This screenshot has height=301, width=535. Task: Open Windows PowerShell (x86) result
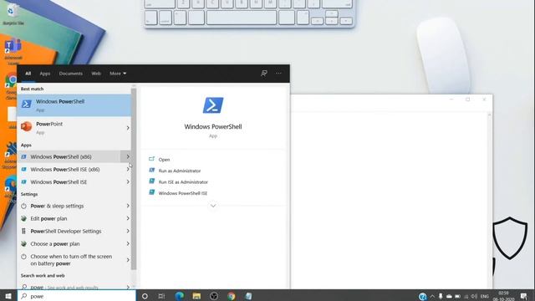tap(69, 156)
